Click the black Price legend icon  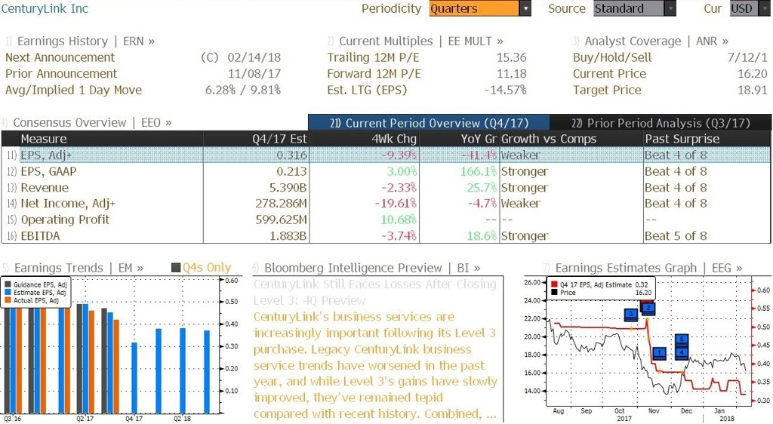(554, 293)
